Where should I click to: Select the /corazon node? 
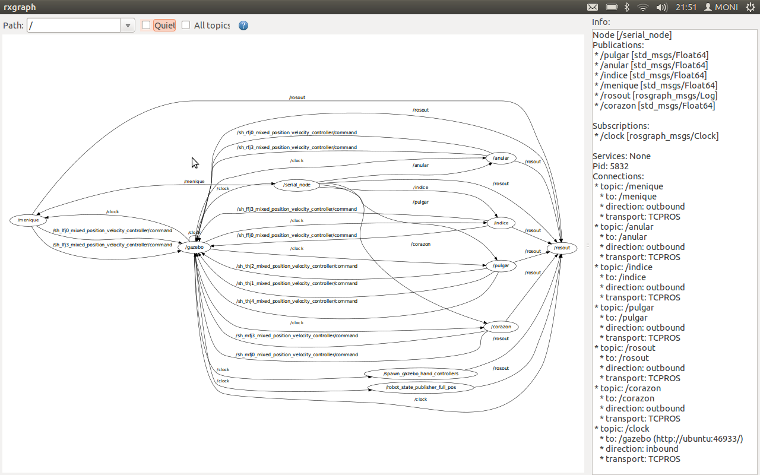(x=501, y=327)
